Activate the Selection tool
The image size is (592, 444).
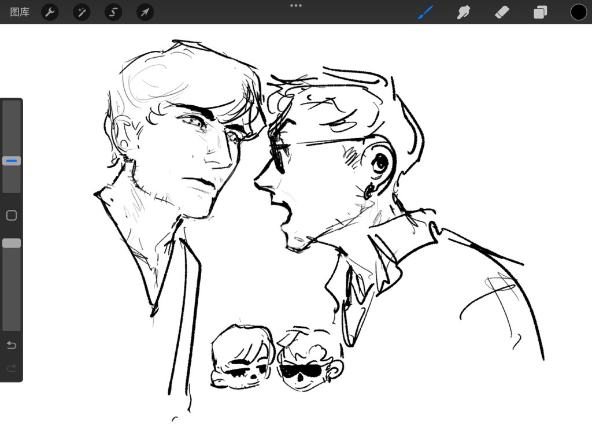point(113,12)
